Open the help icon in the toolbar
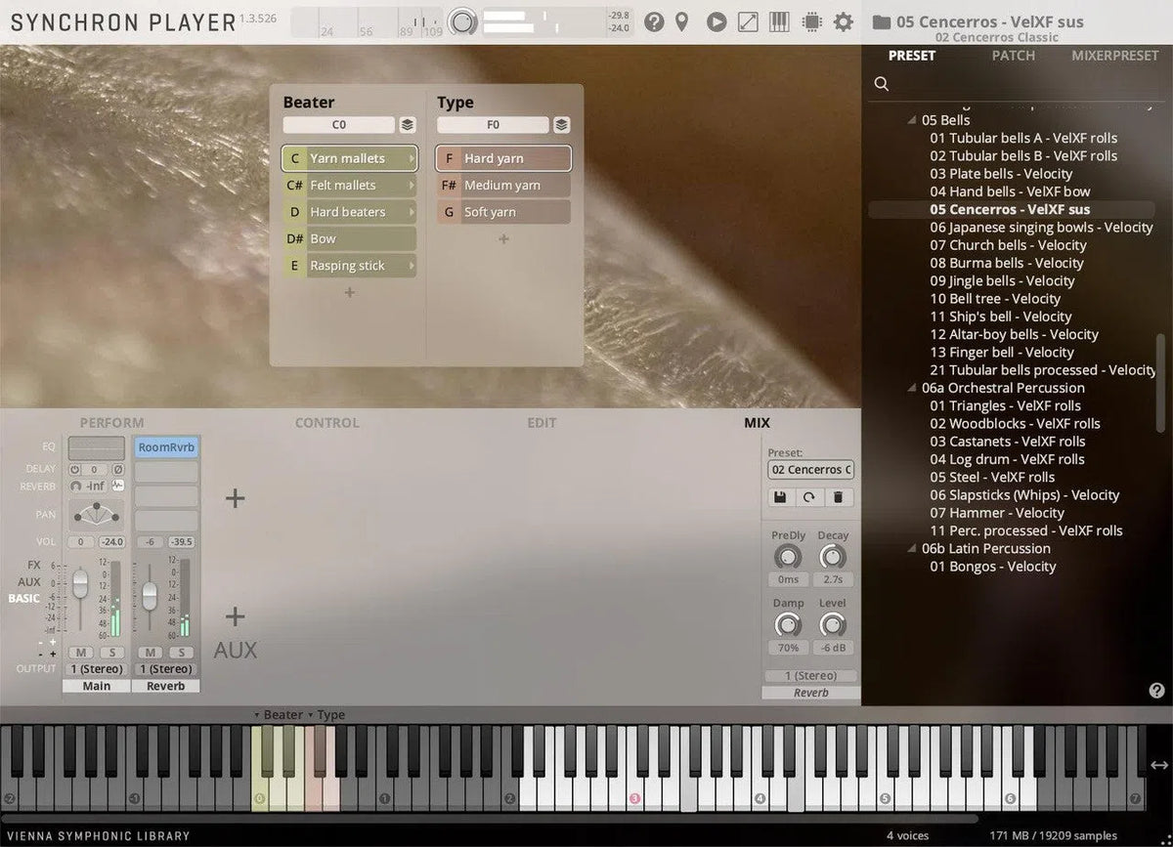 [x=654, y=21]
